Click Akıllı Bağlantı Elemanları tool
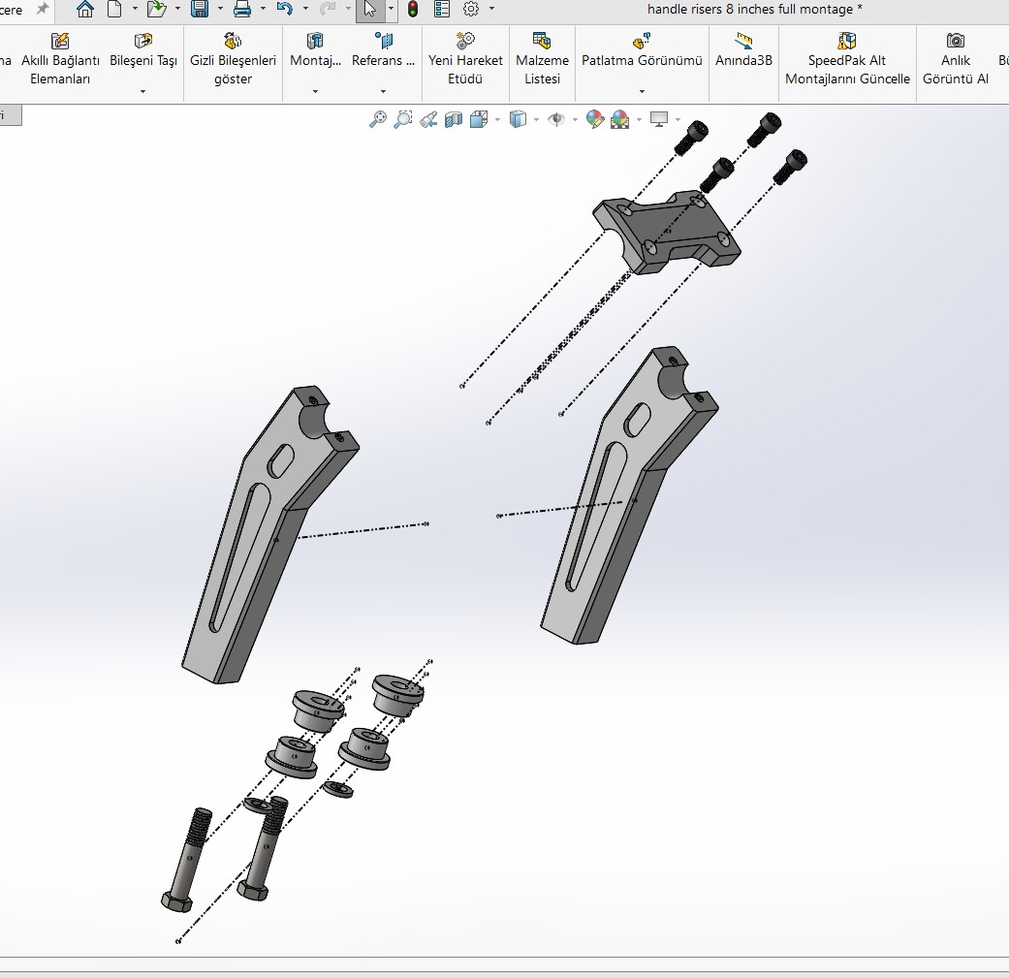Viewport: 1009px width, 978px height. click(x=60, y=60)
